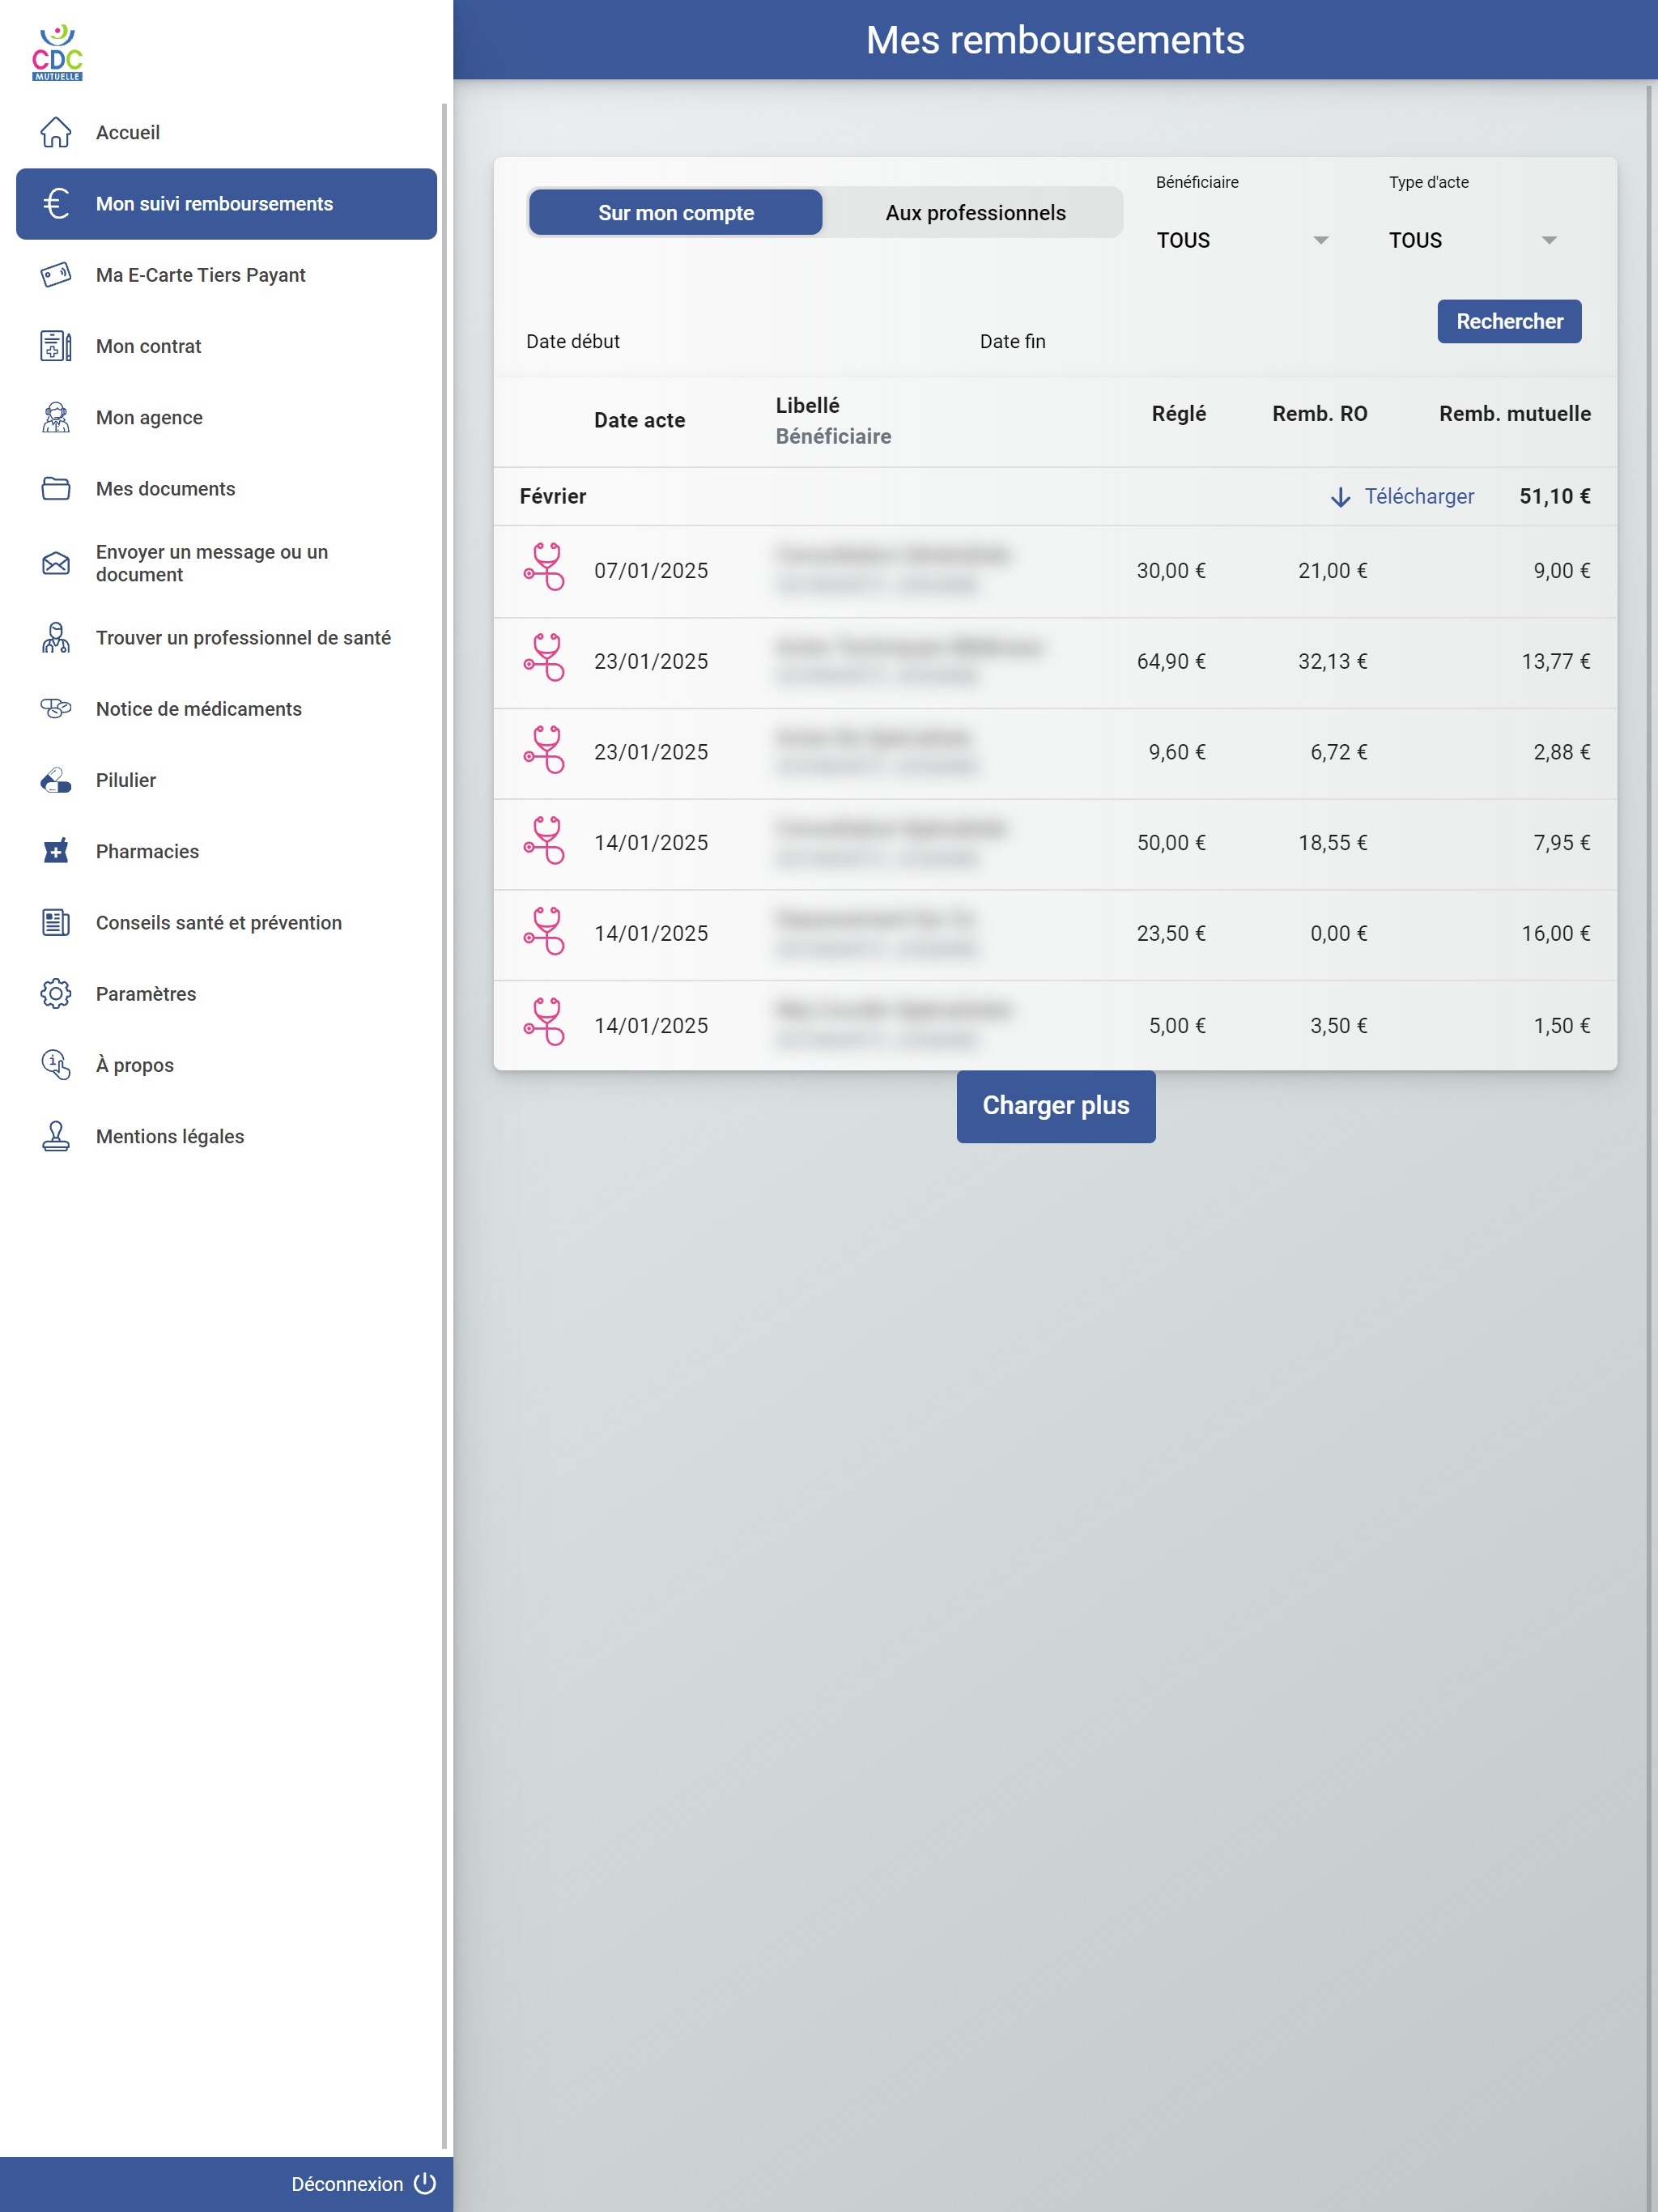The height and width of the screenshot is (2212, 1658).
Task: Click stethoscope icon of the 50,00 € row
Action: [544, 841]
